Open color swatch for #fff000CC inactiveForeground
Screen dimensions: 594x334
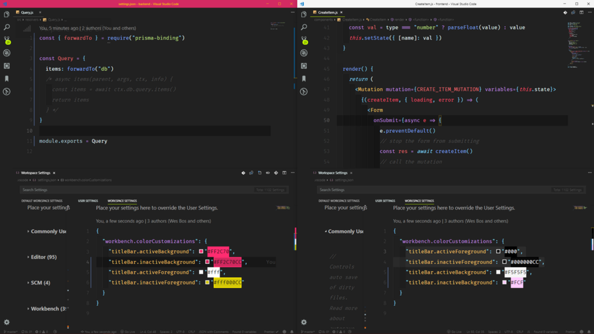(x=207, y=283)
